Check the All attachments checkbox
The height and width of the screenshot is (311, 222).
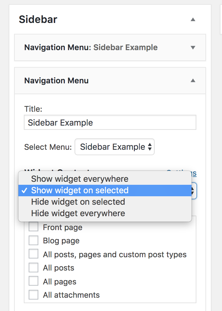[33, 294]
